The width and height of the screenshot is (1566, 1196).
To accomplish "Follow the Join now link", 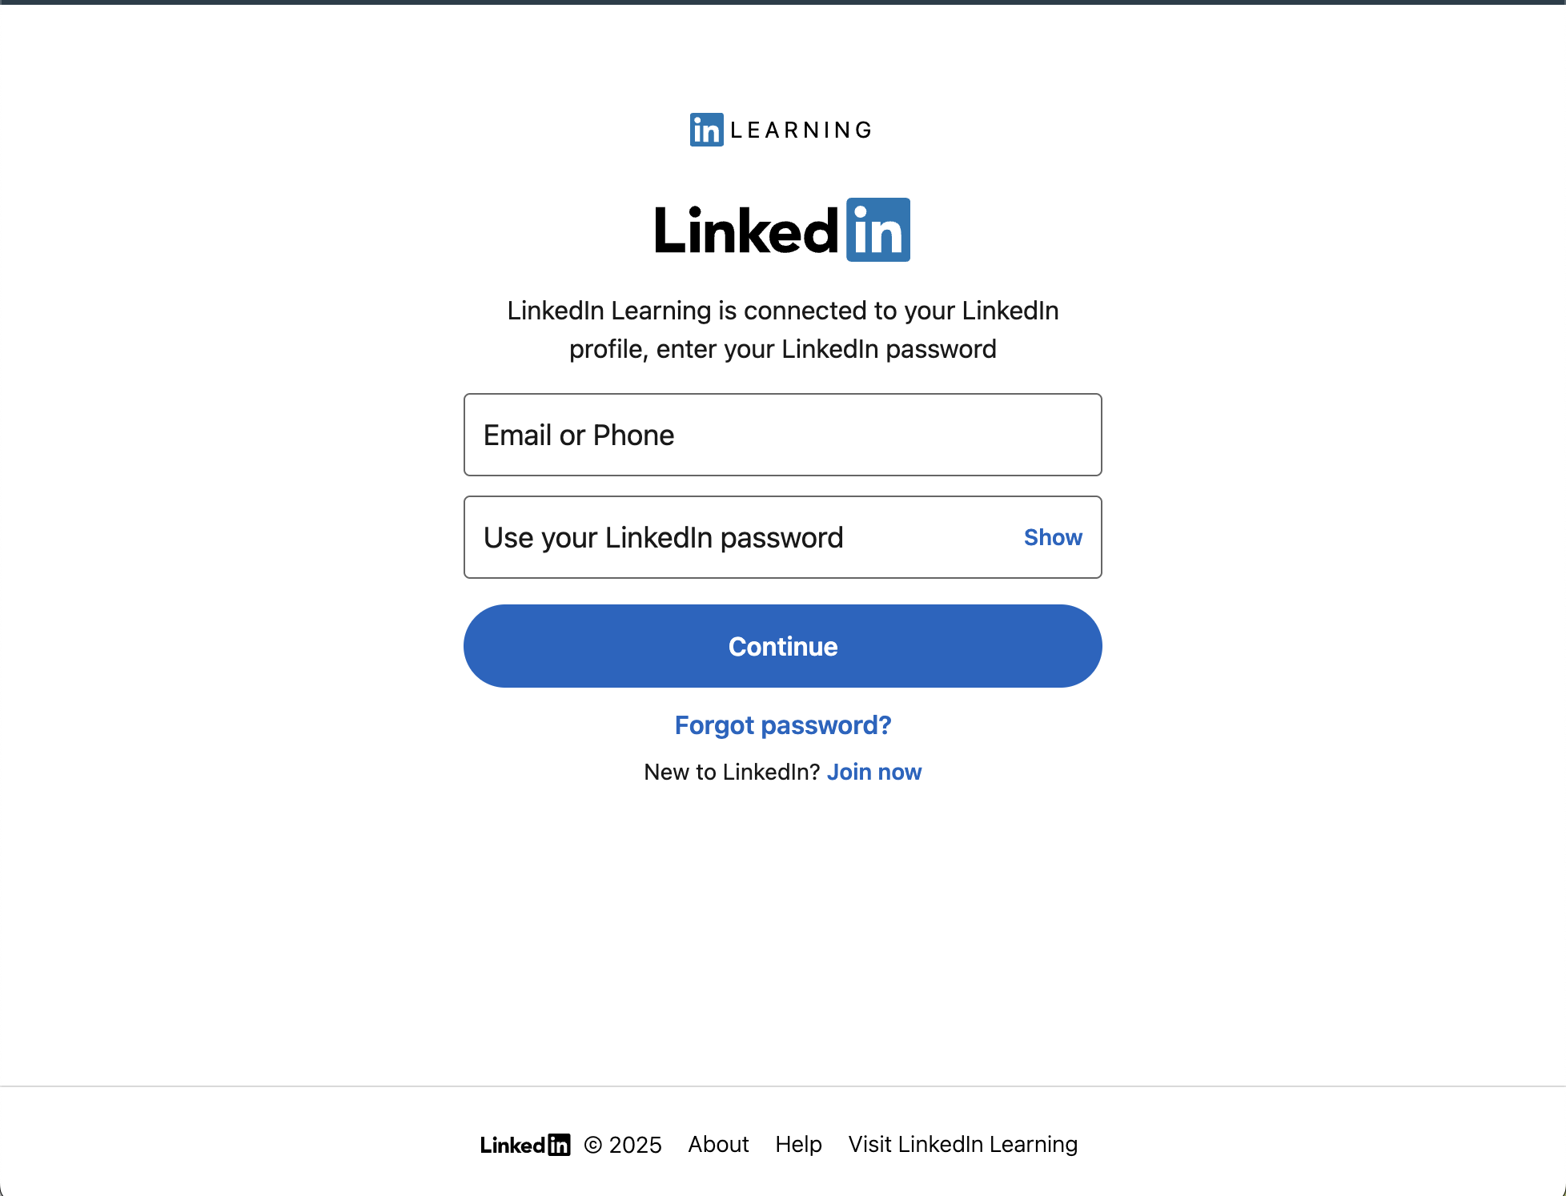I will pos(873,772).
